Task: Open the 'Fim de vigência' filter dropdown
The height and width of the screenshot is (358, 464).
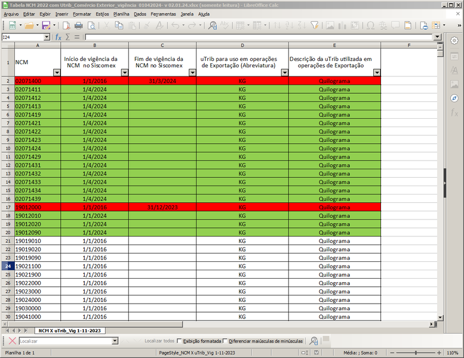Action: pos(192,72)
